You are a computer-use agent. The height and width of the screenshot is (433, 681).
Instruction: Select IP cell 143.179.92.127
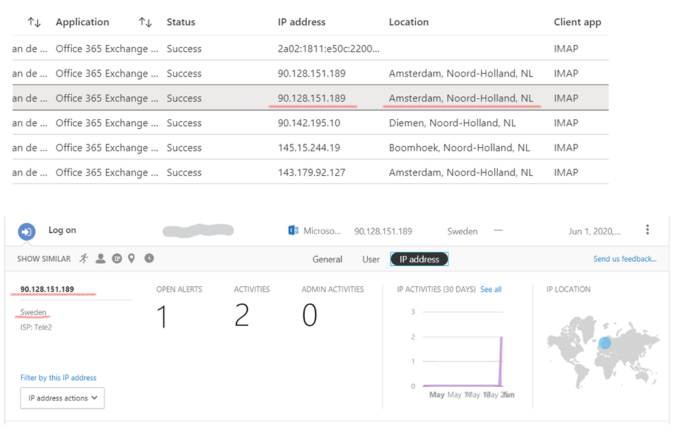312,173
